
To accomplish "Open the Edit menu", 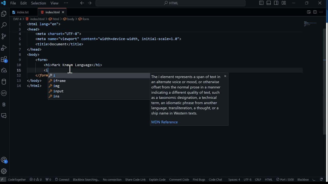I will point(24,3).
